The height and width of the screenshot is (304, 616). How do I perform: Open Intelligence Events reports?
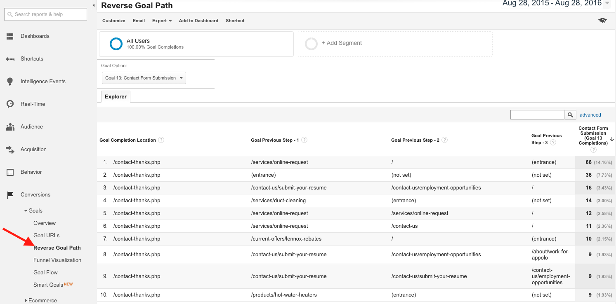(10, 81)
